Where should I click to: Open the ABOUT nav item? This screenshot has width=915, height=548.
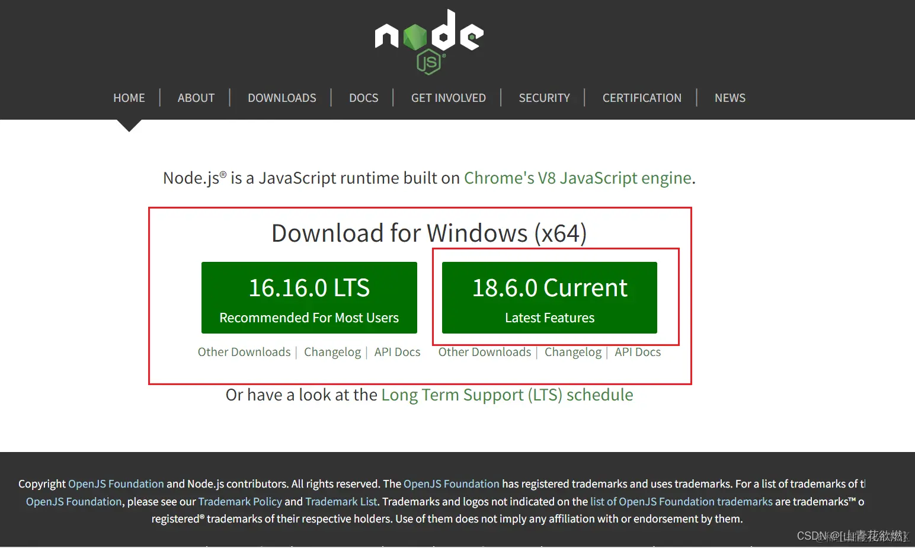(196, 98)
